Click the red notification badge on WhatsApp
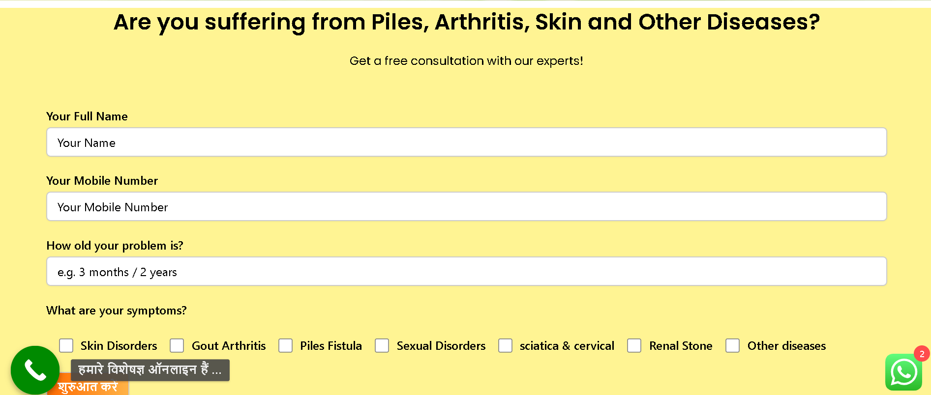Screen dimensions: 931x395 pos(922,354)
